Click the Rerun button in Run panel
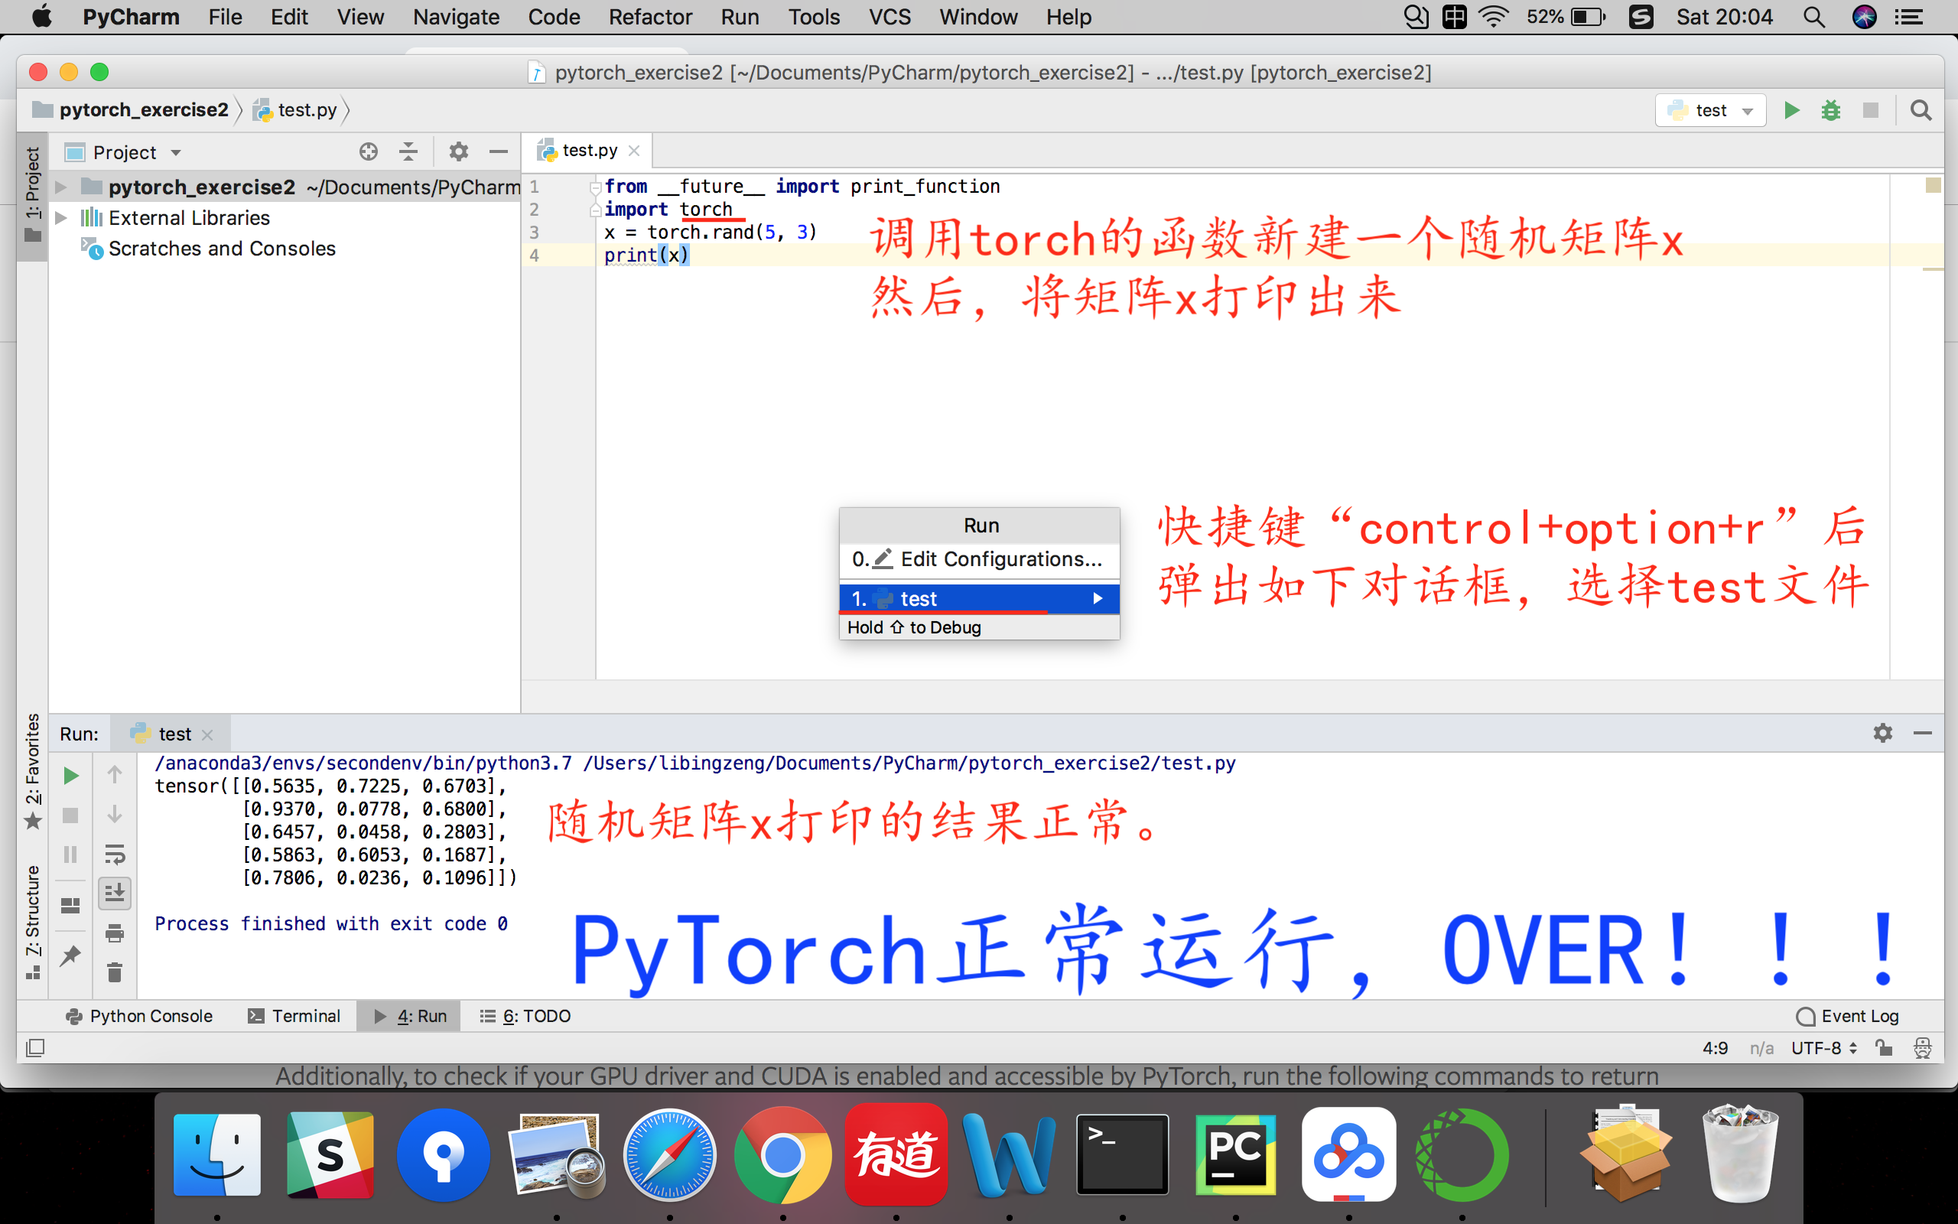 click(x=71, y=776)
